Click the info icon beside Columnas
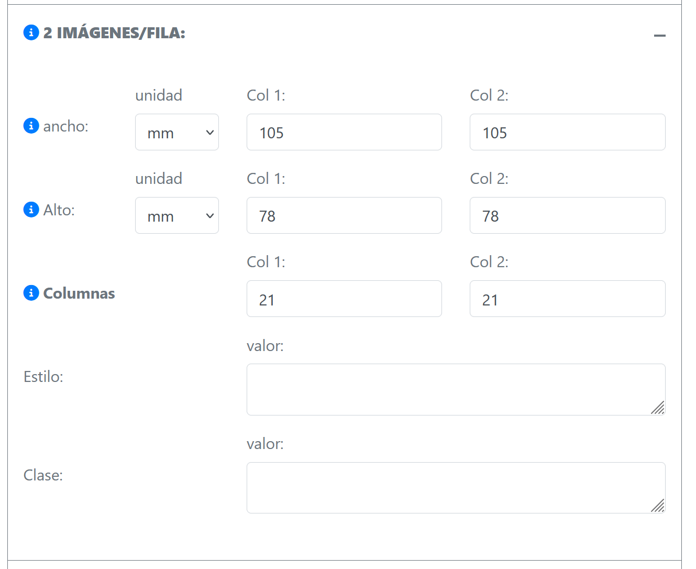696x569 pixels. click(x=31, y=293)
